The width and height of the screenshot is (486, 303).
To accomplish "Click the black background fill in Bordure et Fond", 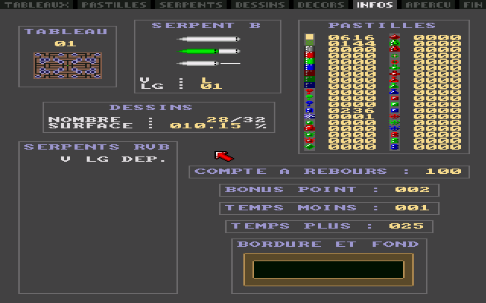I will point(329,270).
